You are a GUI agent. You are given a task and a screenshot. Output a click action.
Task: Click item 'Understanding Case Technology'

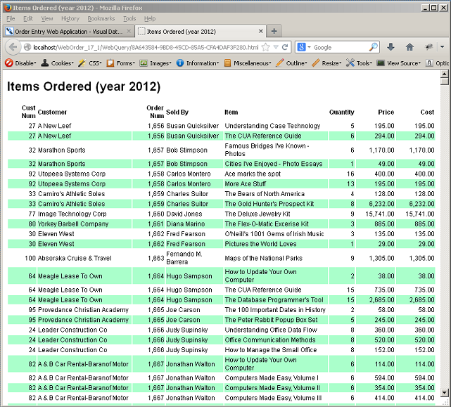coord(272,126)
